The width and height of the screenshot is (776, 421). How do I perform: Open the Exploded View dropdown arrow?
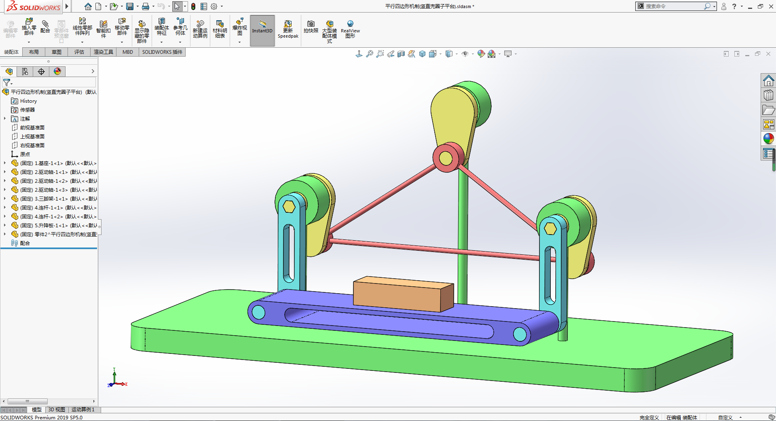(239, 42)
